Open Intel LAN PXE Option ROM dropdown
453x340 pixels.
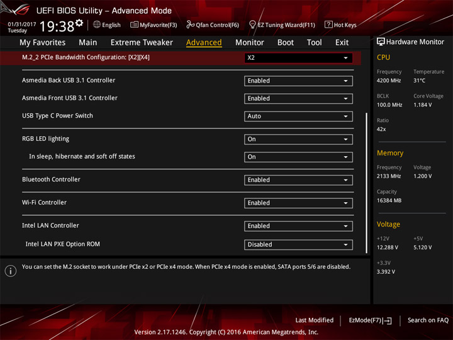298,244
